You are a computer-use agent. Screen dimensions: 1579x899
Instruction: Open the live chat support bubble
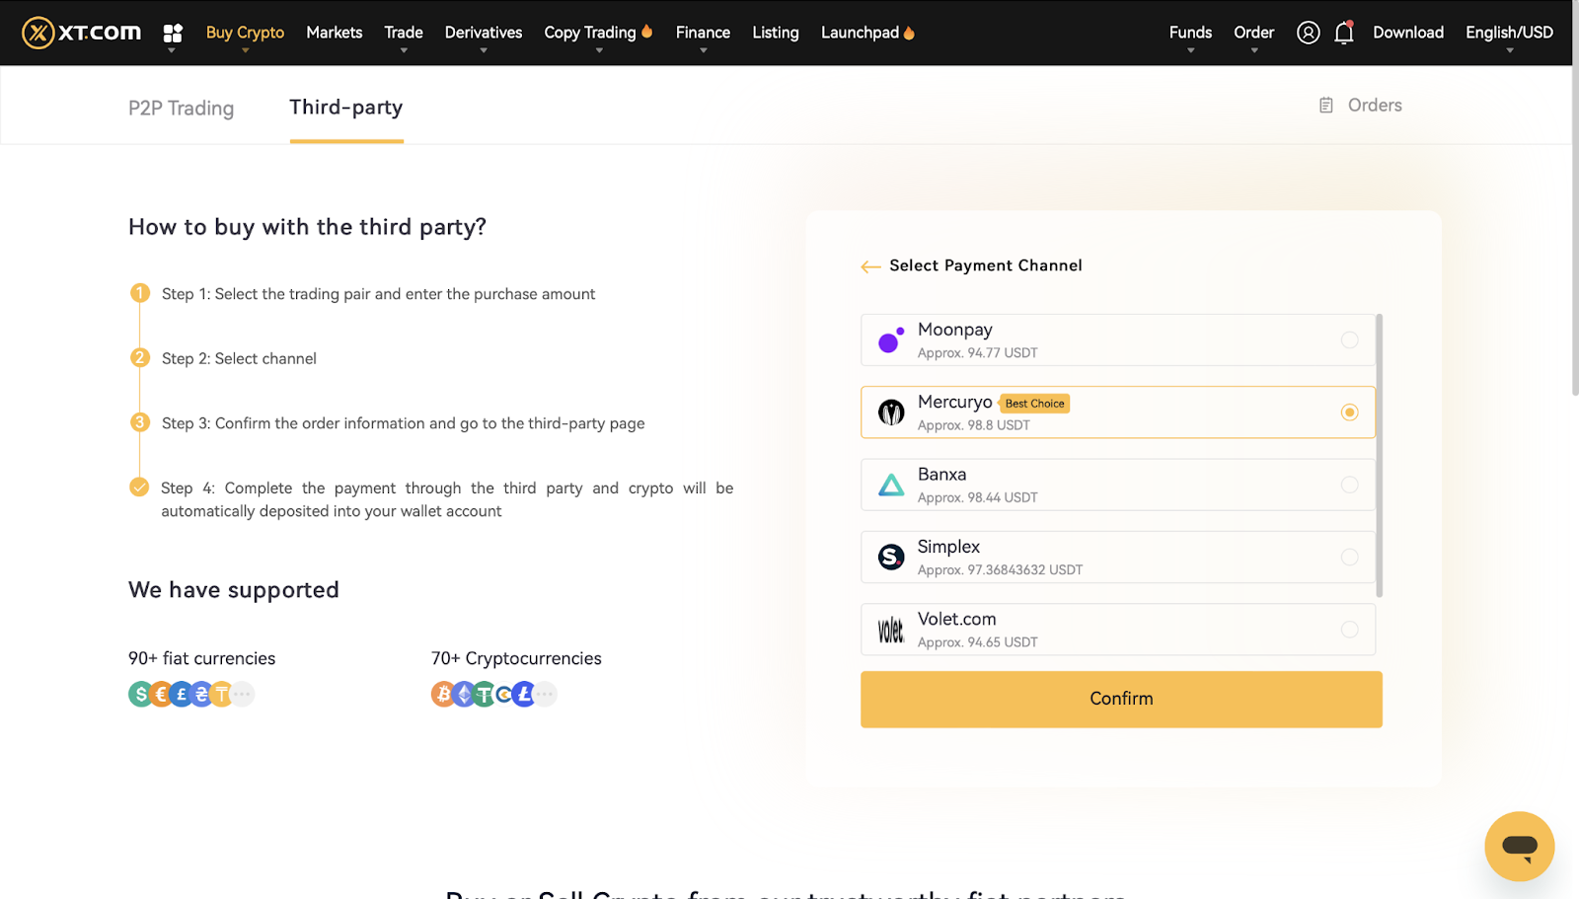[1519, 846]
